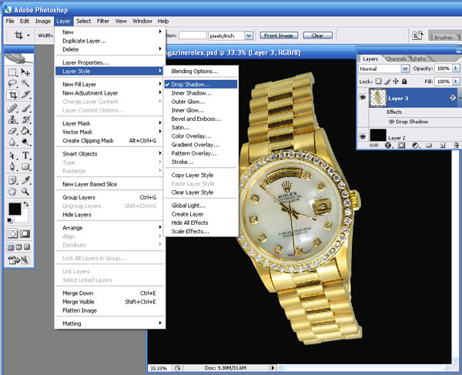The width and height of the screenshot is (462, 375).
Task: Select the Slice tool
Action: (25, 95)
